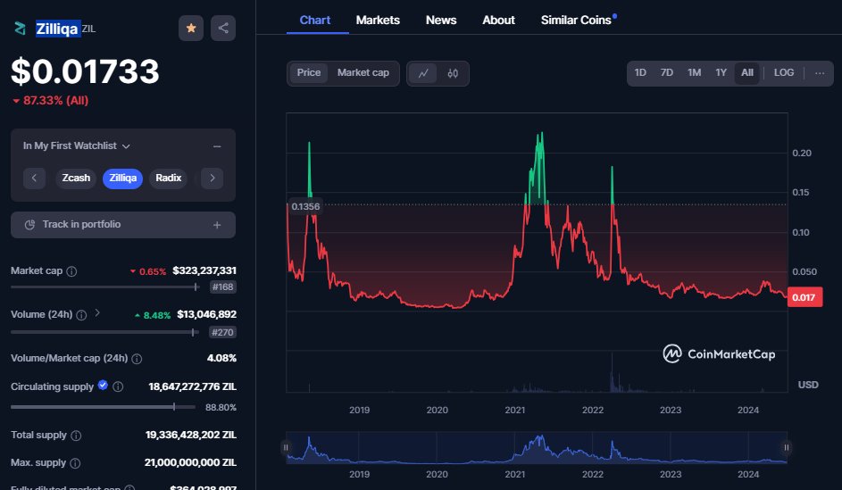
Task: Click the circulating supply progress bar
Action: tap(103, 407)
